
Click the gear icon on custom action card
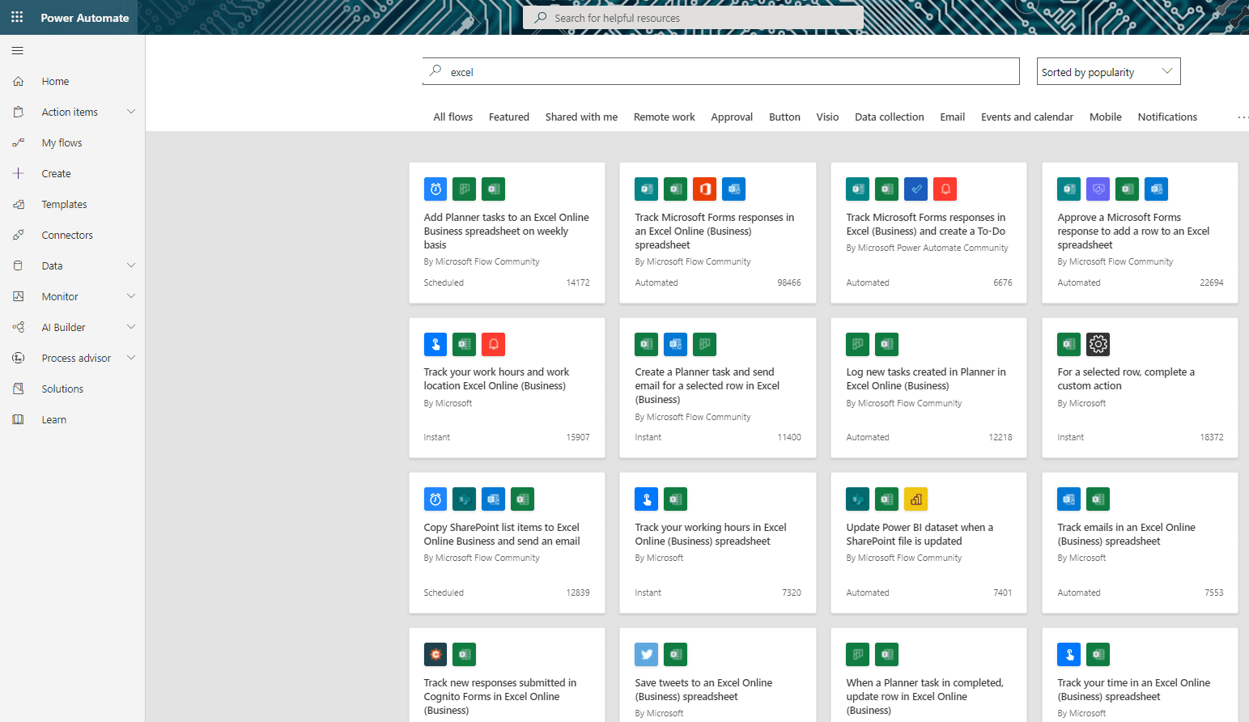pos(1098,344)
